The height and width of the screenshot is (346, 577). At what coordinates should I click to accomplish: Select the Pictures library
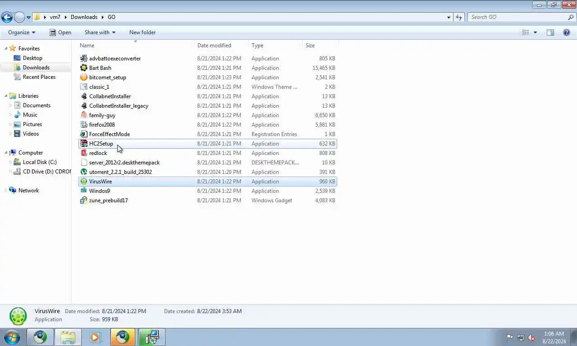32,124
